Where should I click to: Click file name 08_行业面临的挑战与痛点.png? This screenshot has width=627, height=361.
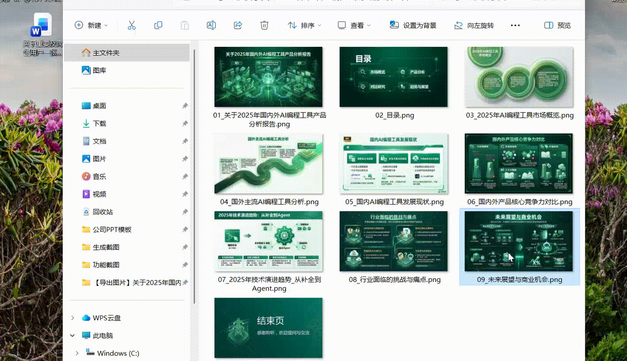click(x=395, y=280)
